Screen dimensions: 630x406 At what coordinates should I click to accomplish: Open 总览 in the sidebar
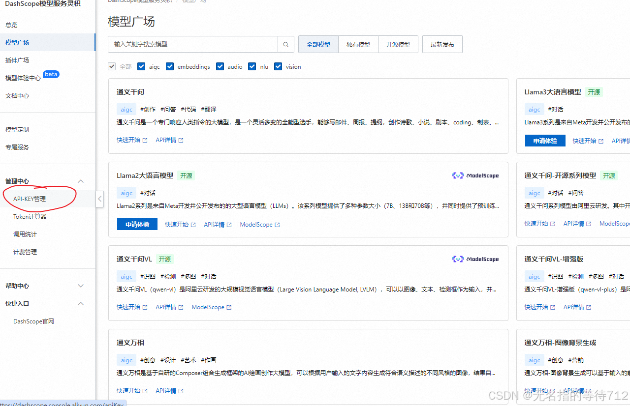[11, 25]
